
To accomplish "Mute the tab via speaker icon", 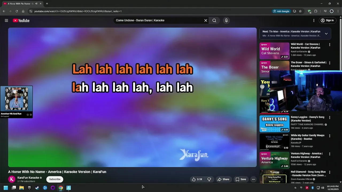I will coord(36,4).
